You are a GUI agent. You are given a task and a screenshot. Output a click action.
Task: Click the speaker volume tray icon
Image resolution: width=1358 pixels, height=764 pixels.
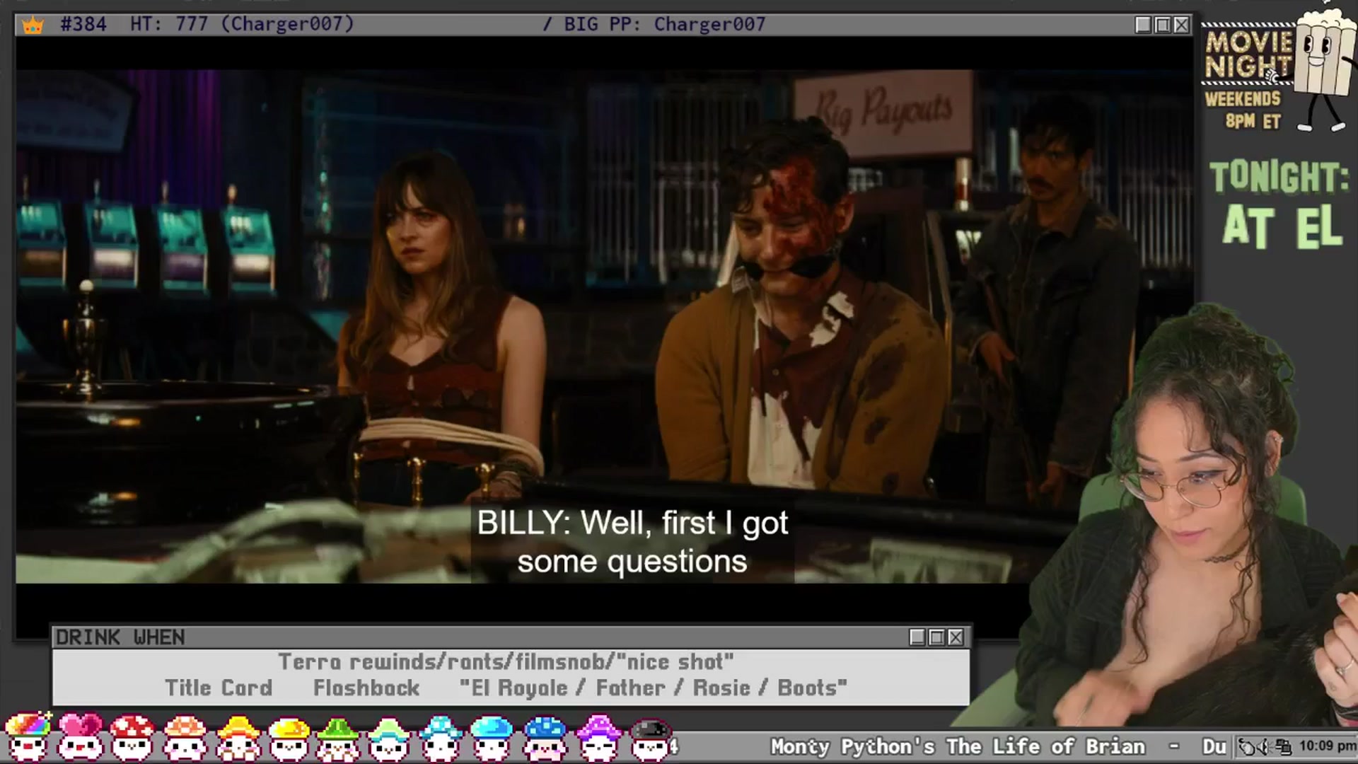click(x=1265, y=747)
